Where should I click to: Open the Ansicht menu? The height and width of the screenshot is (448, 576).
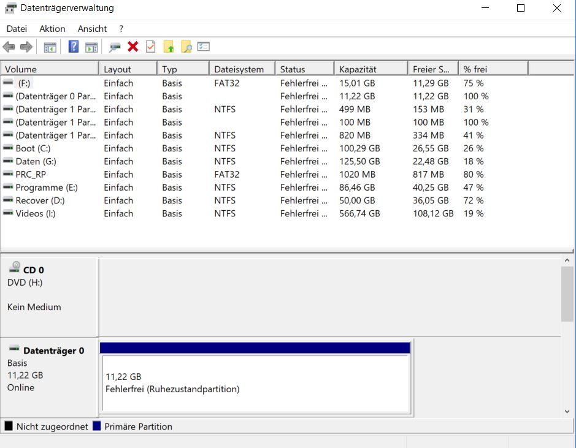92,29
